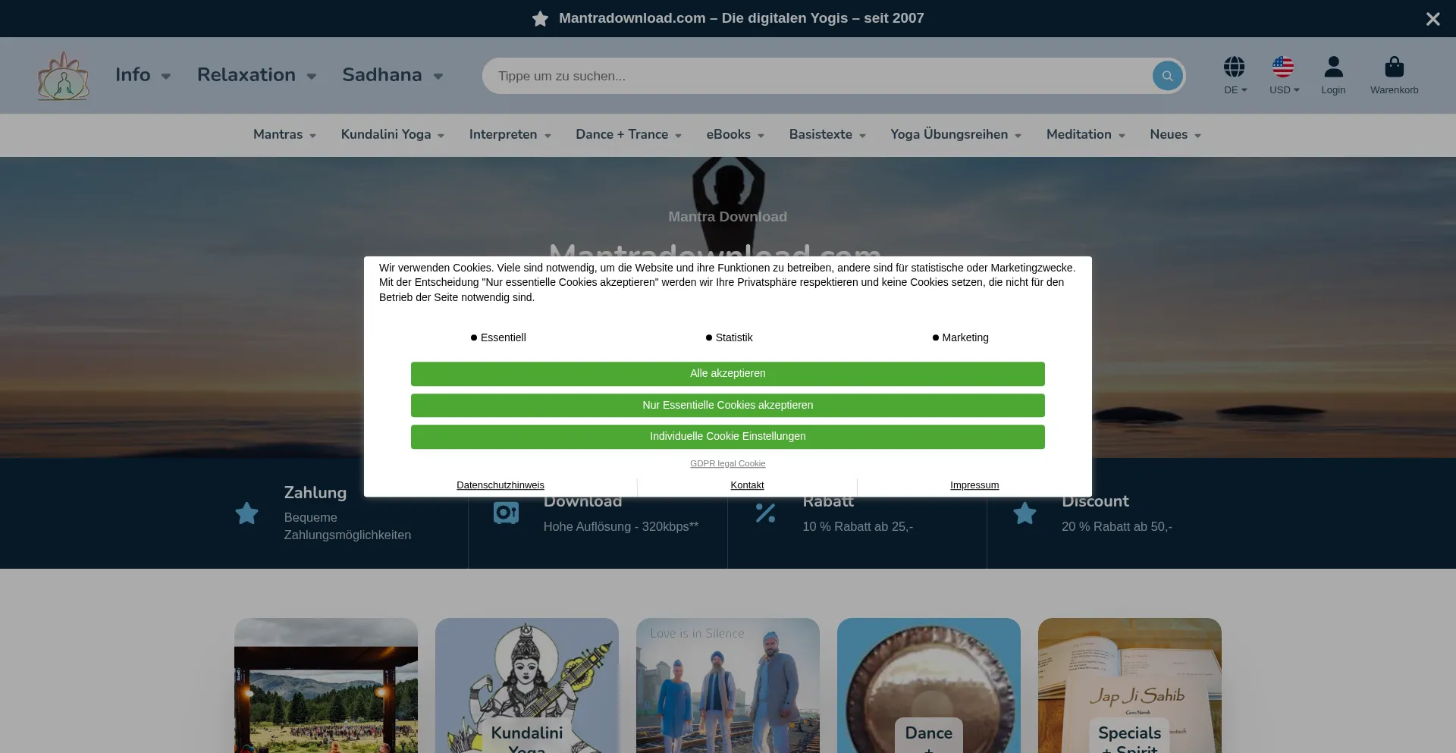Click the US flag currency icon
Viewport: 1456px width, 753px height.
pos(1282,67)
